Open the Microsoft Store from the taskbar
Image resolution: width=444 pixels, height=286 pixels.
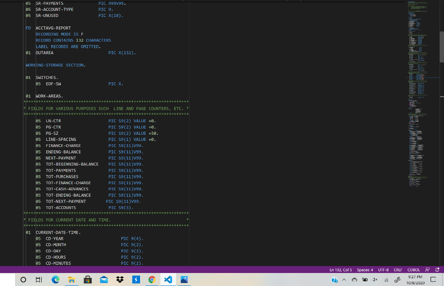(x=87, y=279)
